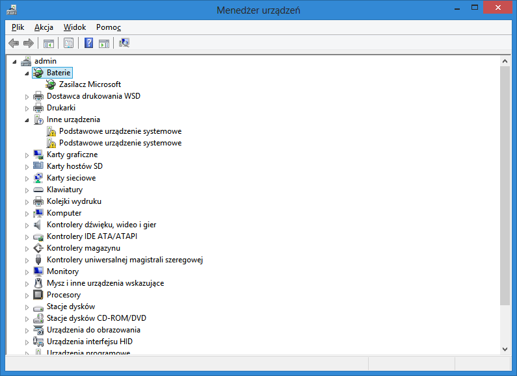The width and height of the screenshot is (517, 376).
Task: Open the Widok menu
Action: (75, 27)
